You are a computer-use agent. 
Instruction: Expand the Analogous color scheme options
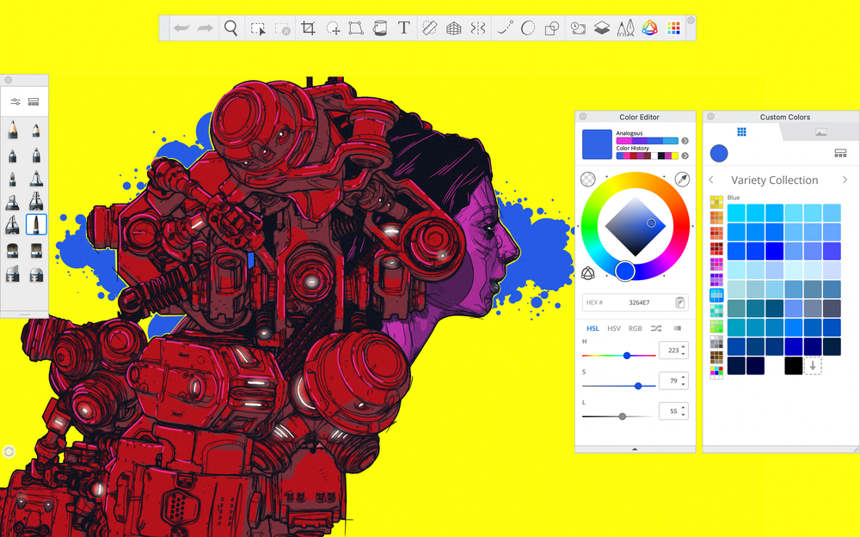[x=685, y=141]
